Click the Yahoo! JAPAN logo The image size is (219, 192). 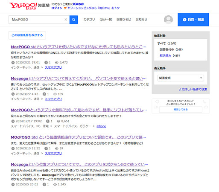click(x=23, y=6)
